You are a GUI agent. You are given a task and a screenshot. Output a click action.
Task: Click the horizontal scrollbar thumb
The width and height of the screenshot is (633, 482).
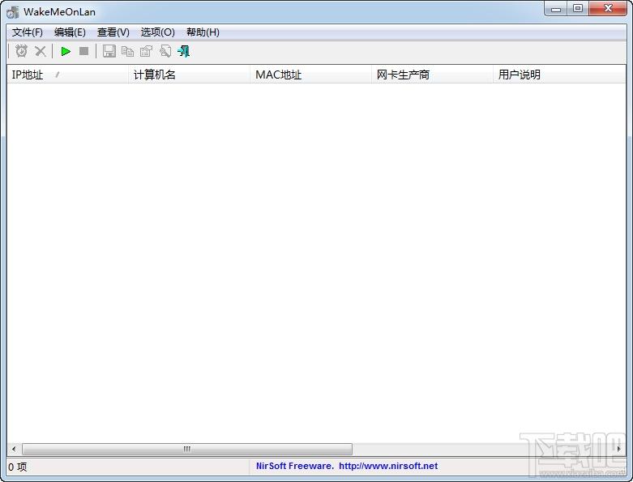[187, 449]
